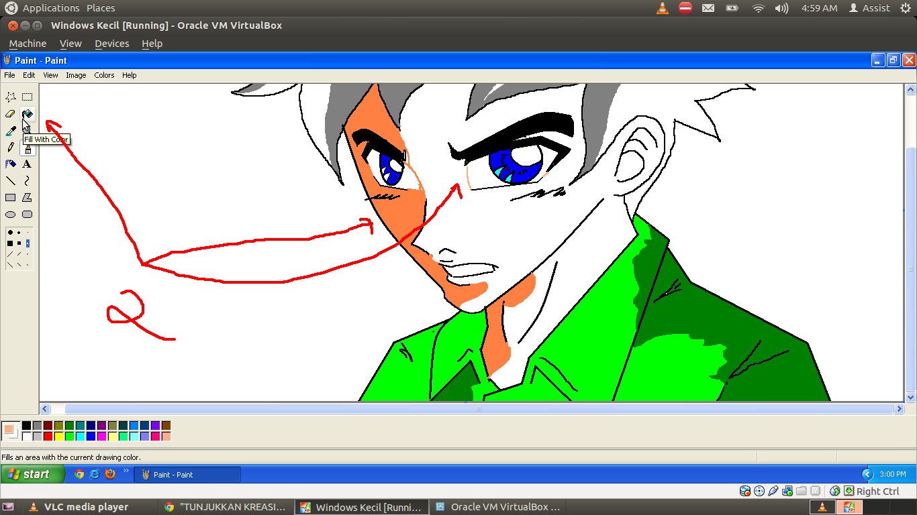Click the Paint - Paint taskbar button
Screen dimensions: 917x515
pyautogui.click(x=187, y=474)
